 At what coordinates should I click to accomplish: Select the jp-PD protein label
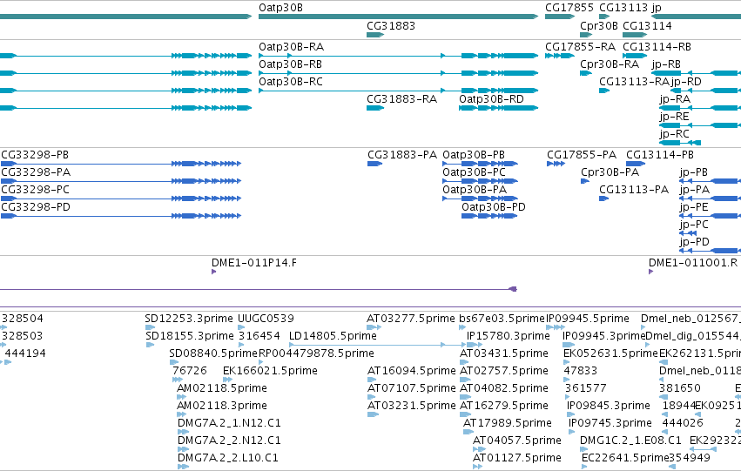coord(695,242)
